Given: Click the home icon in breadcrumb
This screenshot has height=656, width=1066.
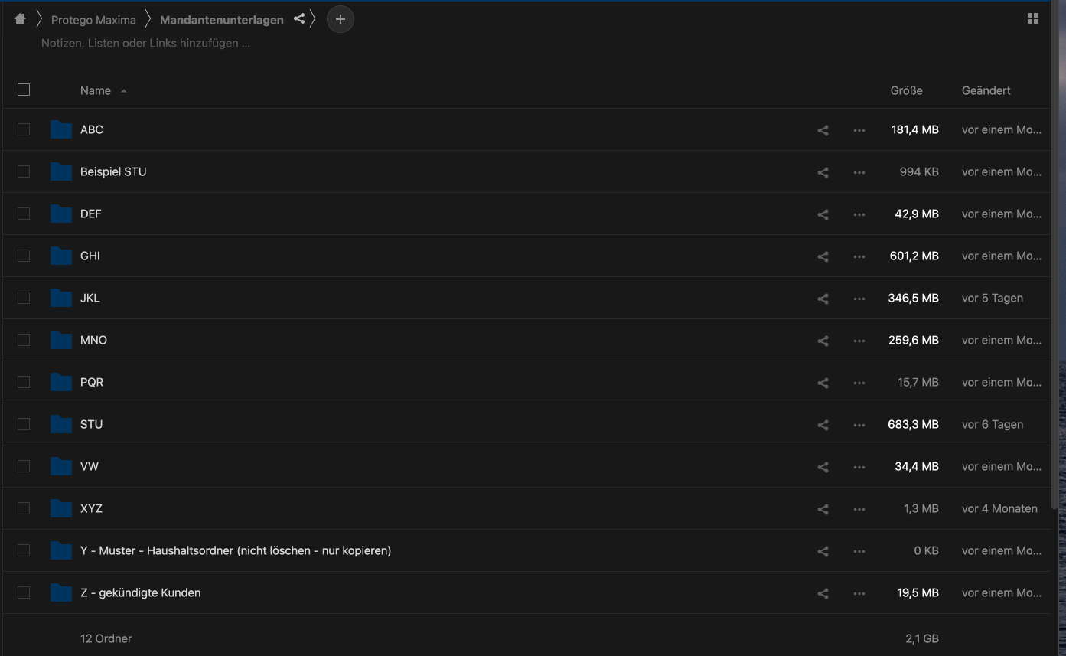Looking at the screenshot, I should pos(20,19).
